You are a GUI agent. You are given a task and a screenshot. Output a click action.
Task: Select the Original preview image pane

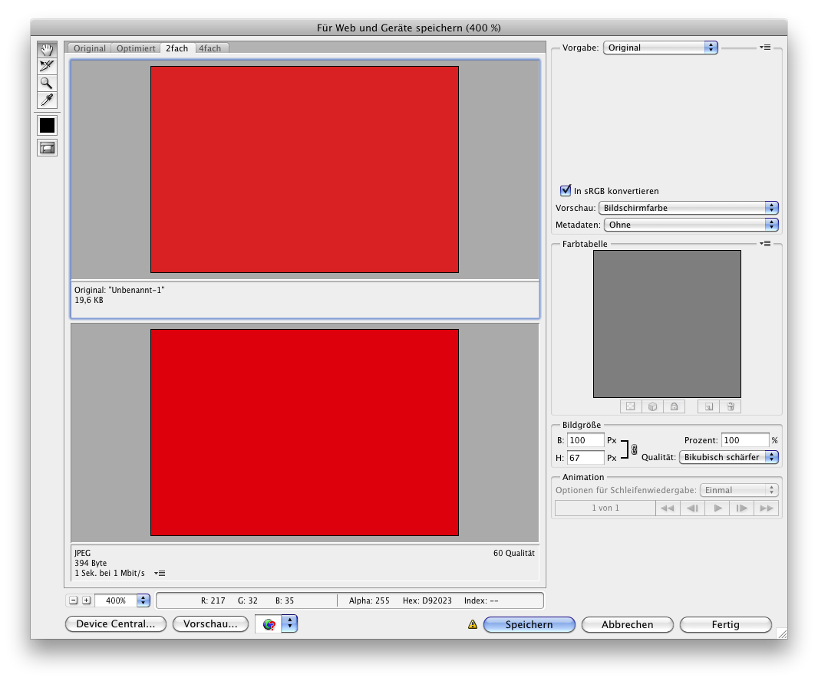click(305, 169)
